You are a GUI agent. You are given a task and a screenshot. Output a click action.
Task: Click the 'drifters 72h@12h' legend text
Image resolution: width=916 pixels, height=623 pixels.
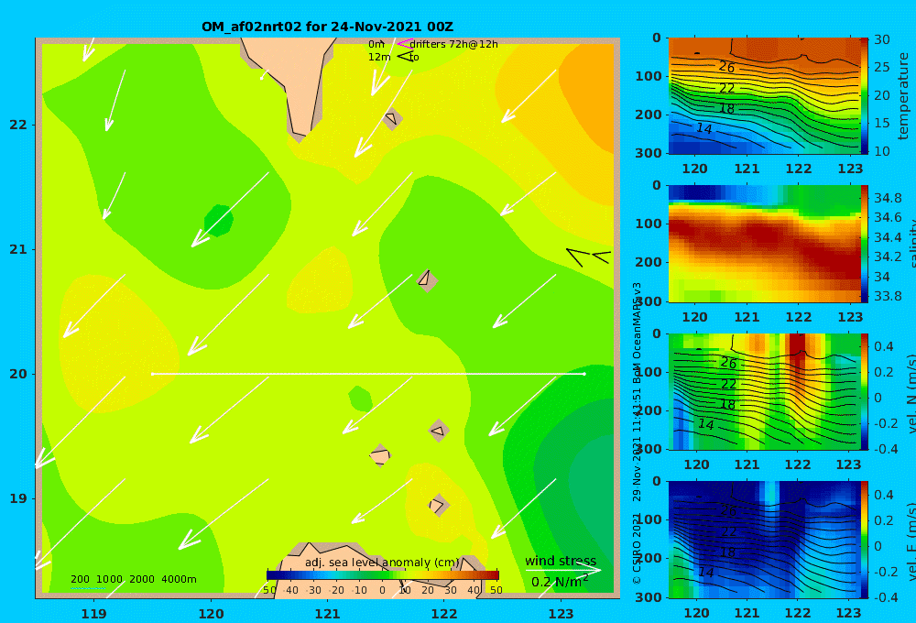click(453, 44)
